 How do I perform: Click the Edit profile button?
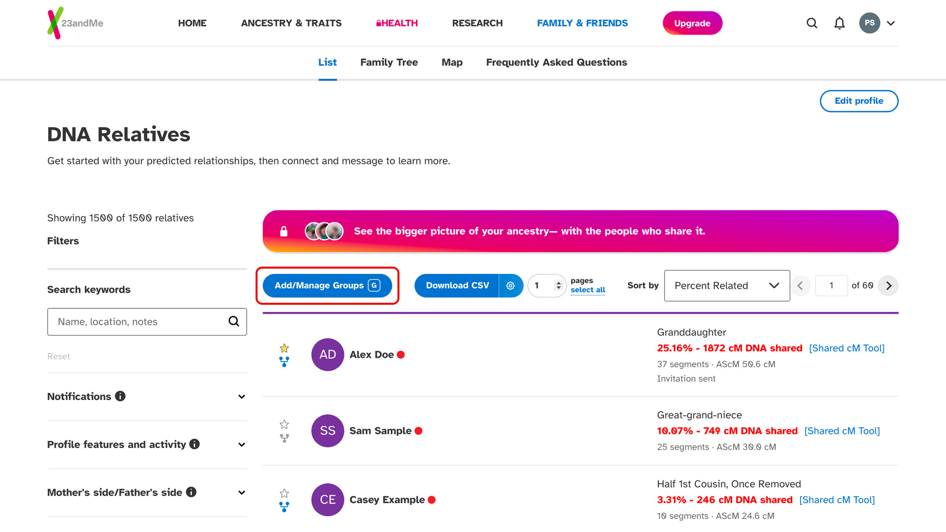(x=859, y=101)
